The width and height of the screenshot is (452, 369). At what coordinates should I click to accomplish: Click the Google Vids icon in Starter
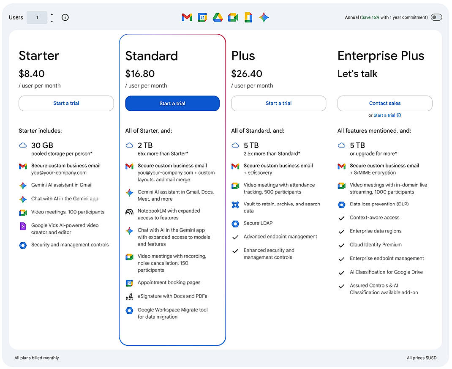(23, 226)
